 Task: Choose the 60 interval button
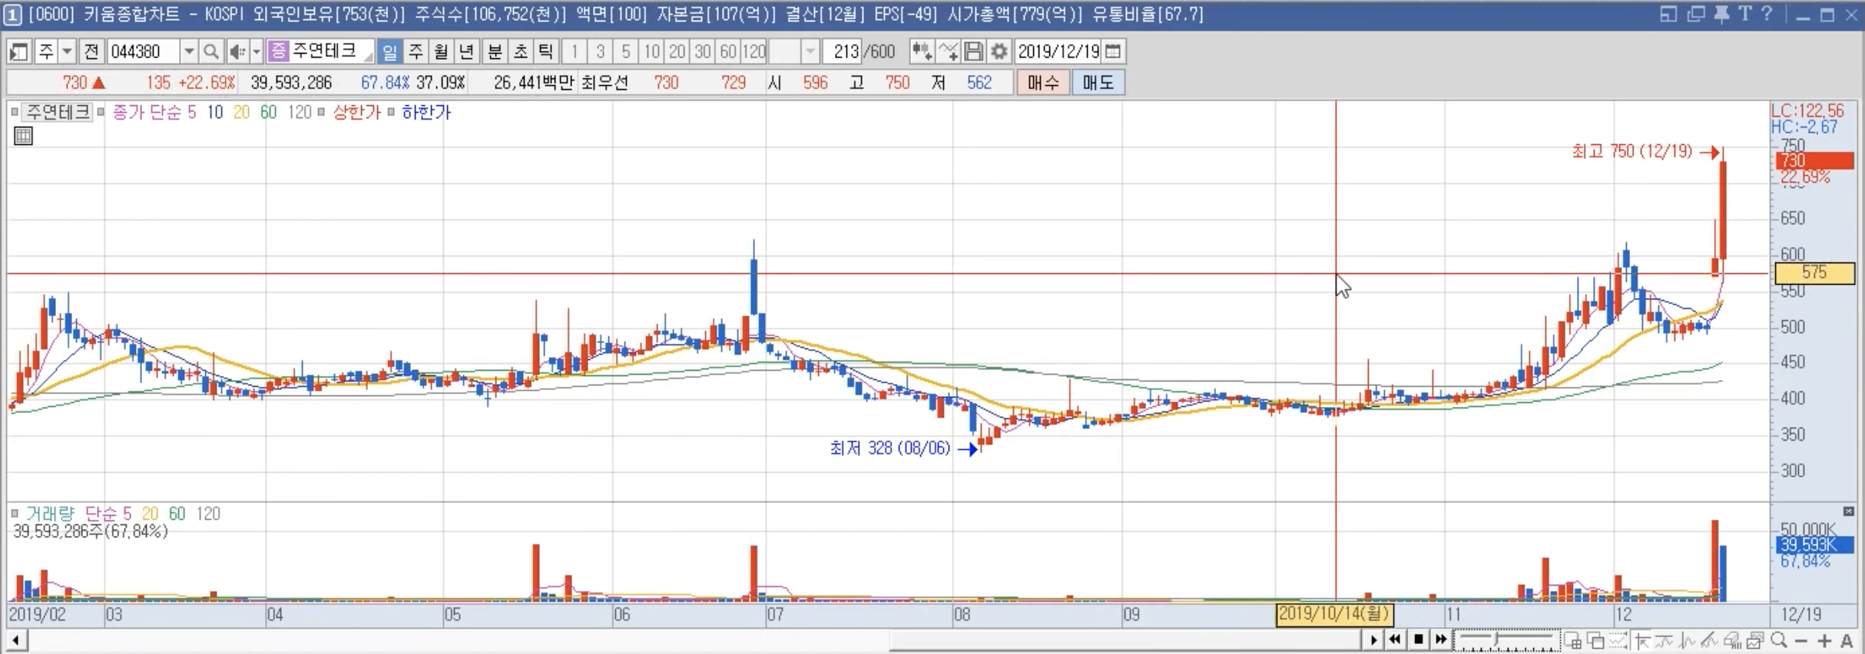click(x=727, y=51)
